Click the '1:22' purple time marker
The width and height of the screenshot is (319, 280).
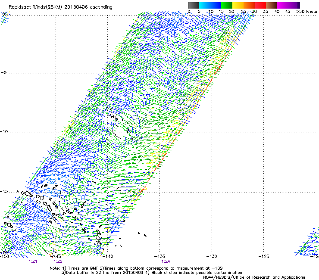58,261
